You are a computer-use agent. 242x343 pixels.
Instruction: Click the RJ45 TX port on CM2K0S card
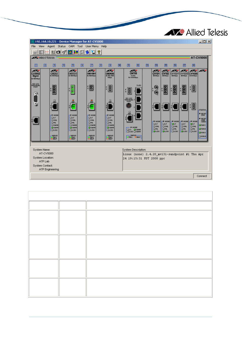tap(110, 107)
